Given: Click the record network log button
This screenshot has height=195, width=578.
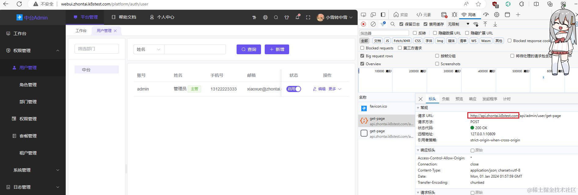Looking at the screenshot, I should 363,24.
